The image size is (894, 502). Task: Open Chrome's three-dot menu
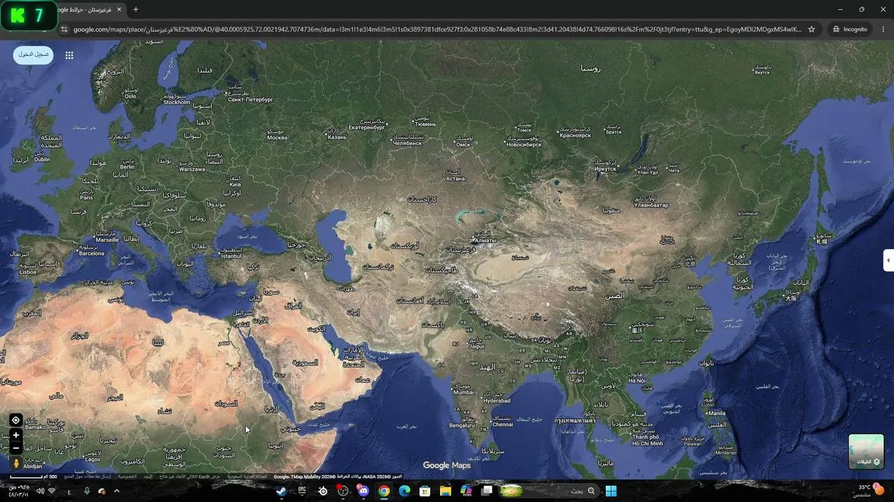pyautogui.click(x=884, y=29)
